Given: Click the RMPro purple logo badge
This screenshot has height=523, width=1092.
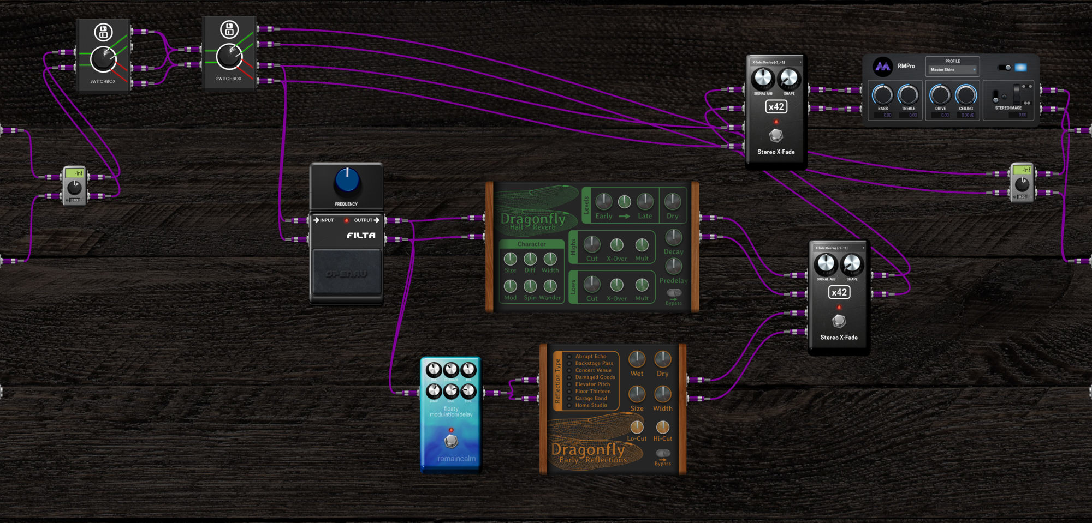Looking at the screenshot, I should [882, 67].
